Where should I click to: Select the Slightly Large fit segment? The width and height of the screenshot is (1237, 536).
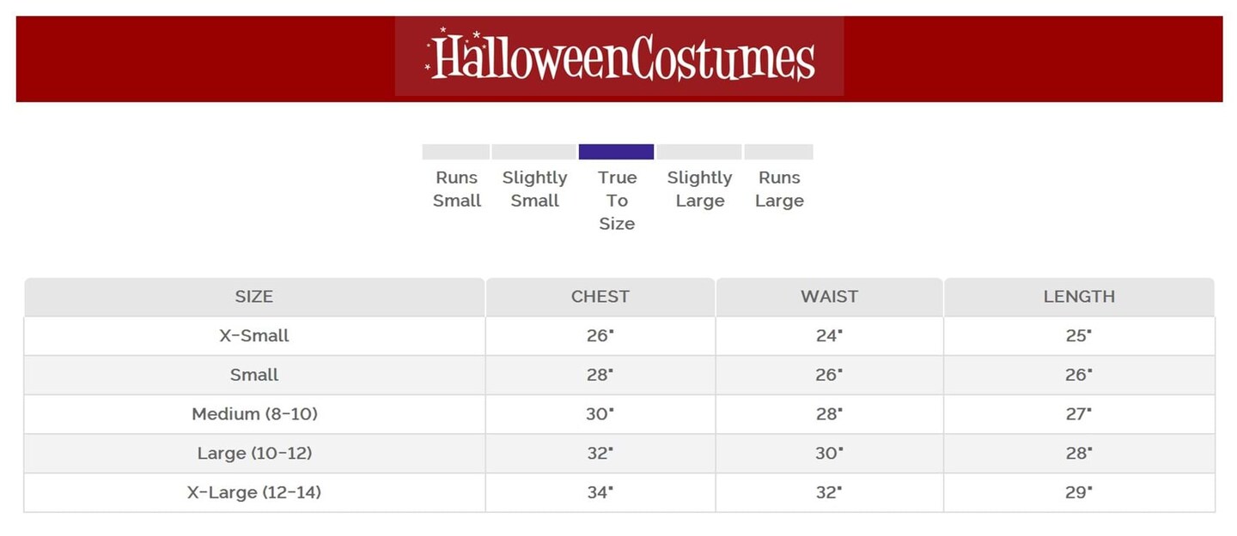(x=698, y=152)
